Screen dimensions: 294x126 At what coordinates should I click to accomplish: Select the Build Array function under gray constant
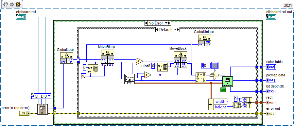point(215,75)
